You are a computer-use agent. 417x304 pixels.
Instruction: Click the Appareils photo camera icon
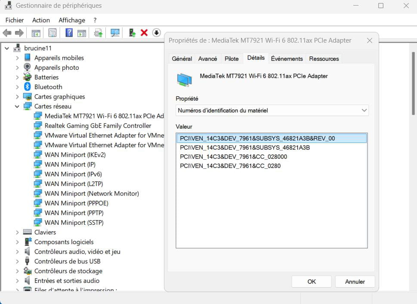pos(27,67)
